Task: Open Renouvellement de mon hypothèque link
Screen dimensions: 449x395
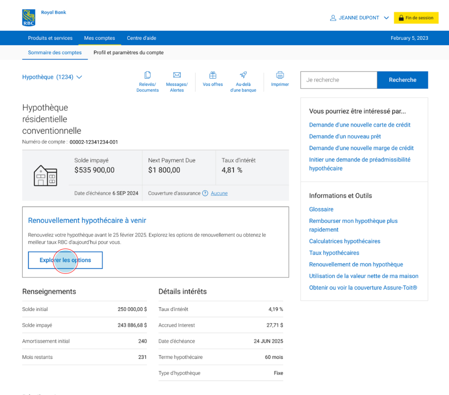Action: tap(356, 264)
